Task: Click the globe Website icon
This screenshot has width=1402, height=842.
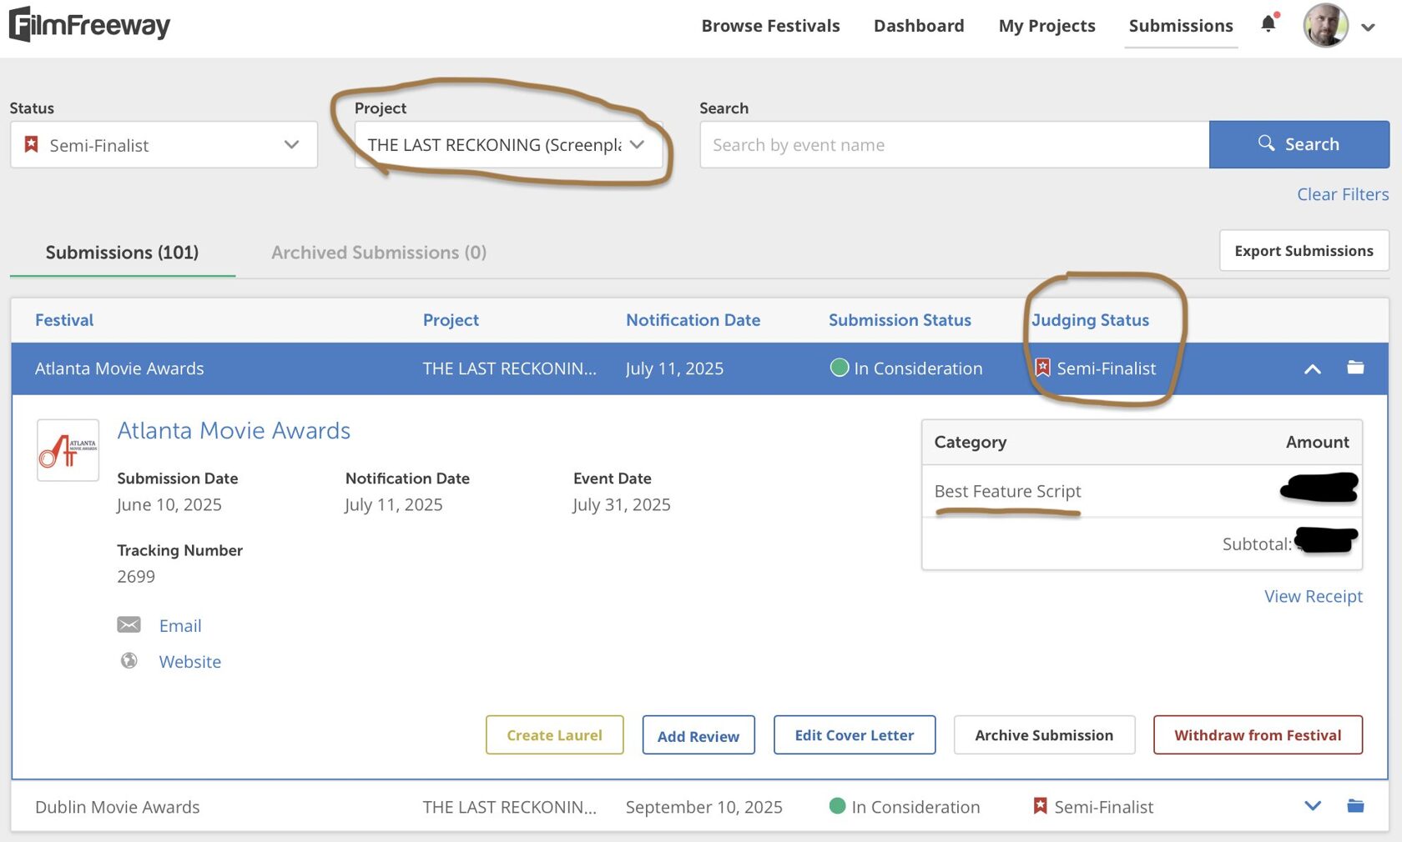Action: (129, 661)
